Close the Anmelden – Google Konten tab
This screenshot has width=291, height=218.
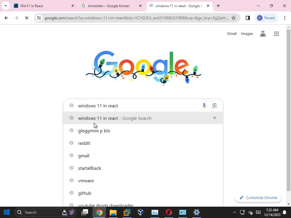(x=140, y=6)
